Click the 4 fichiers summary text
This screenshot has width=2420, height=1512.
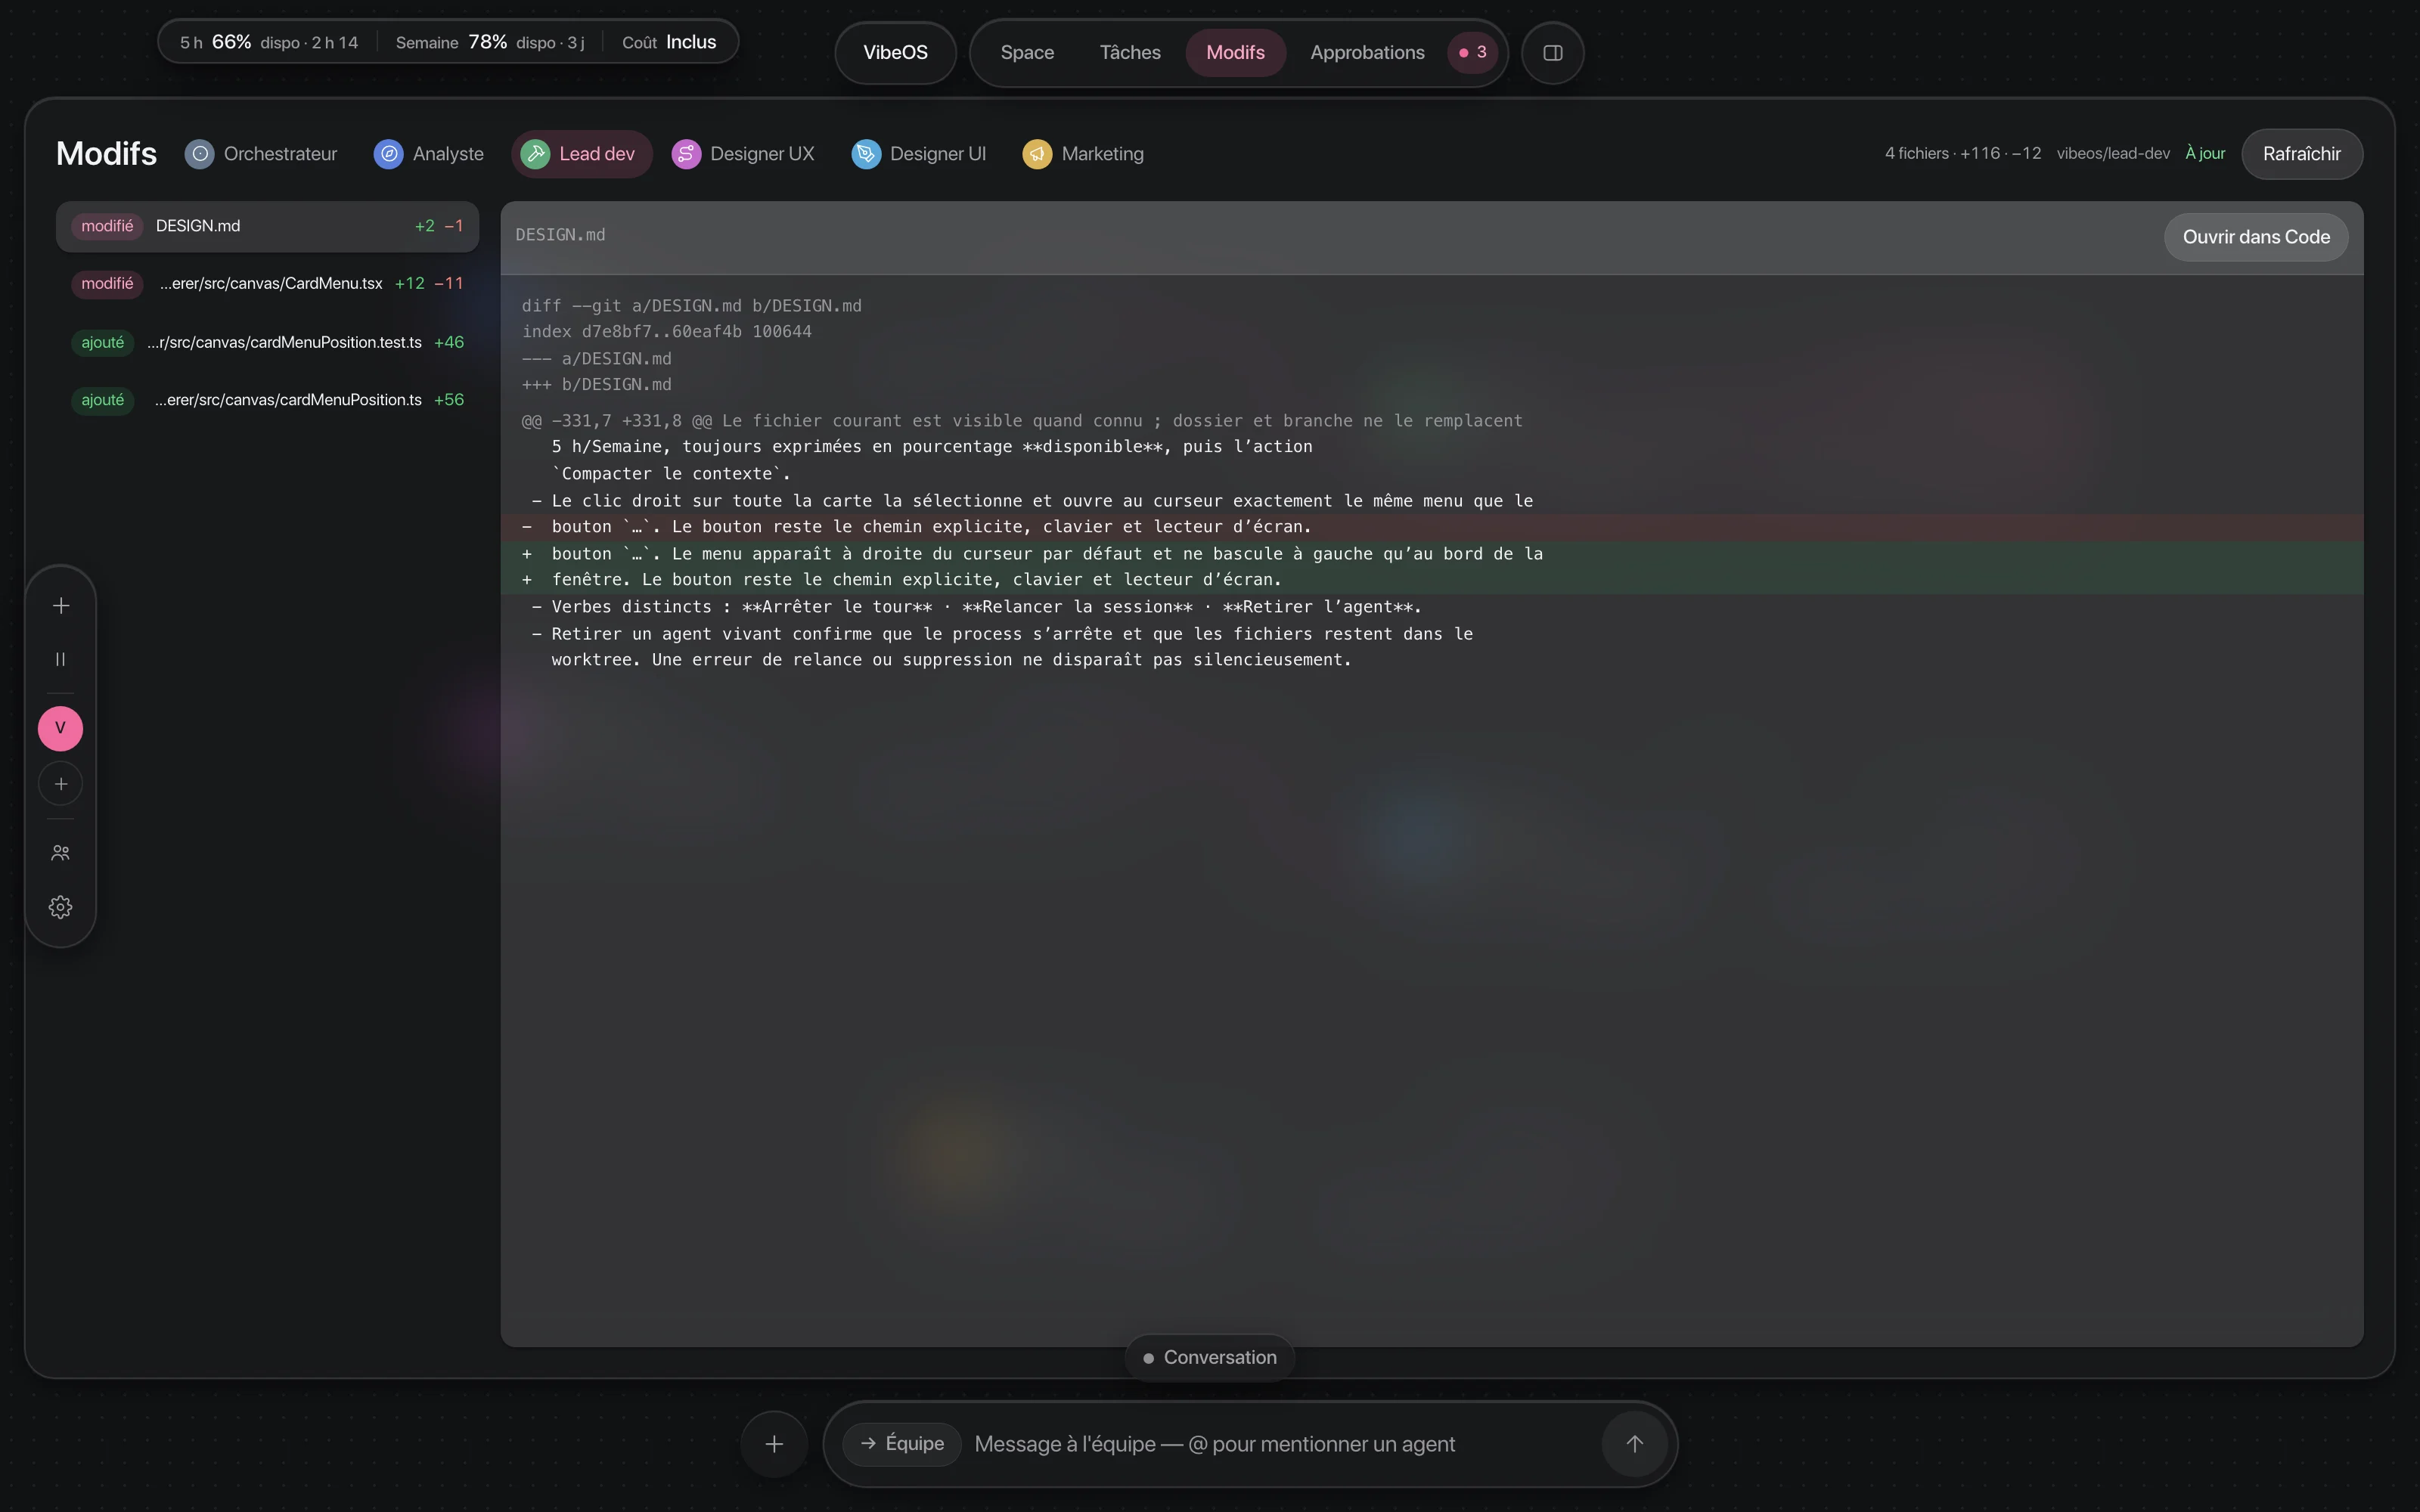tap(1962, 154)
